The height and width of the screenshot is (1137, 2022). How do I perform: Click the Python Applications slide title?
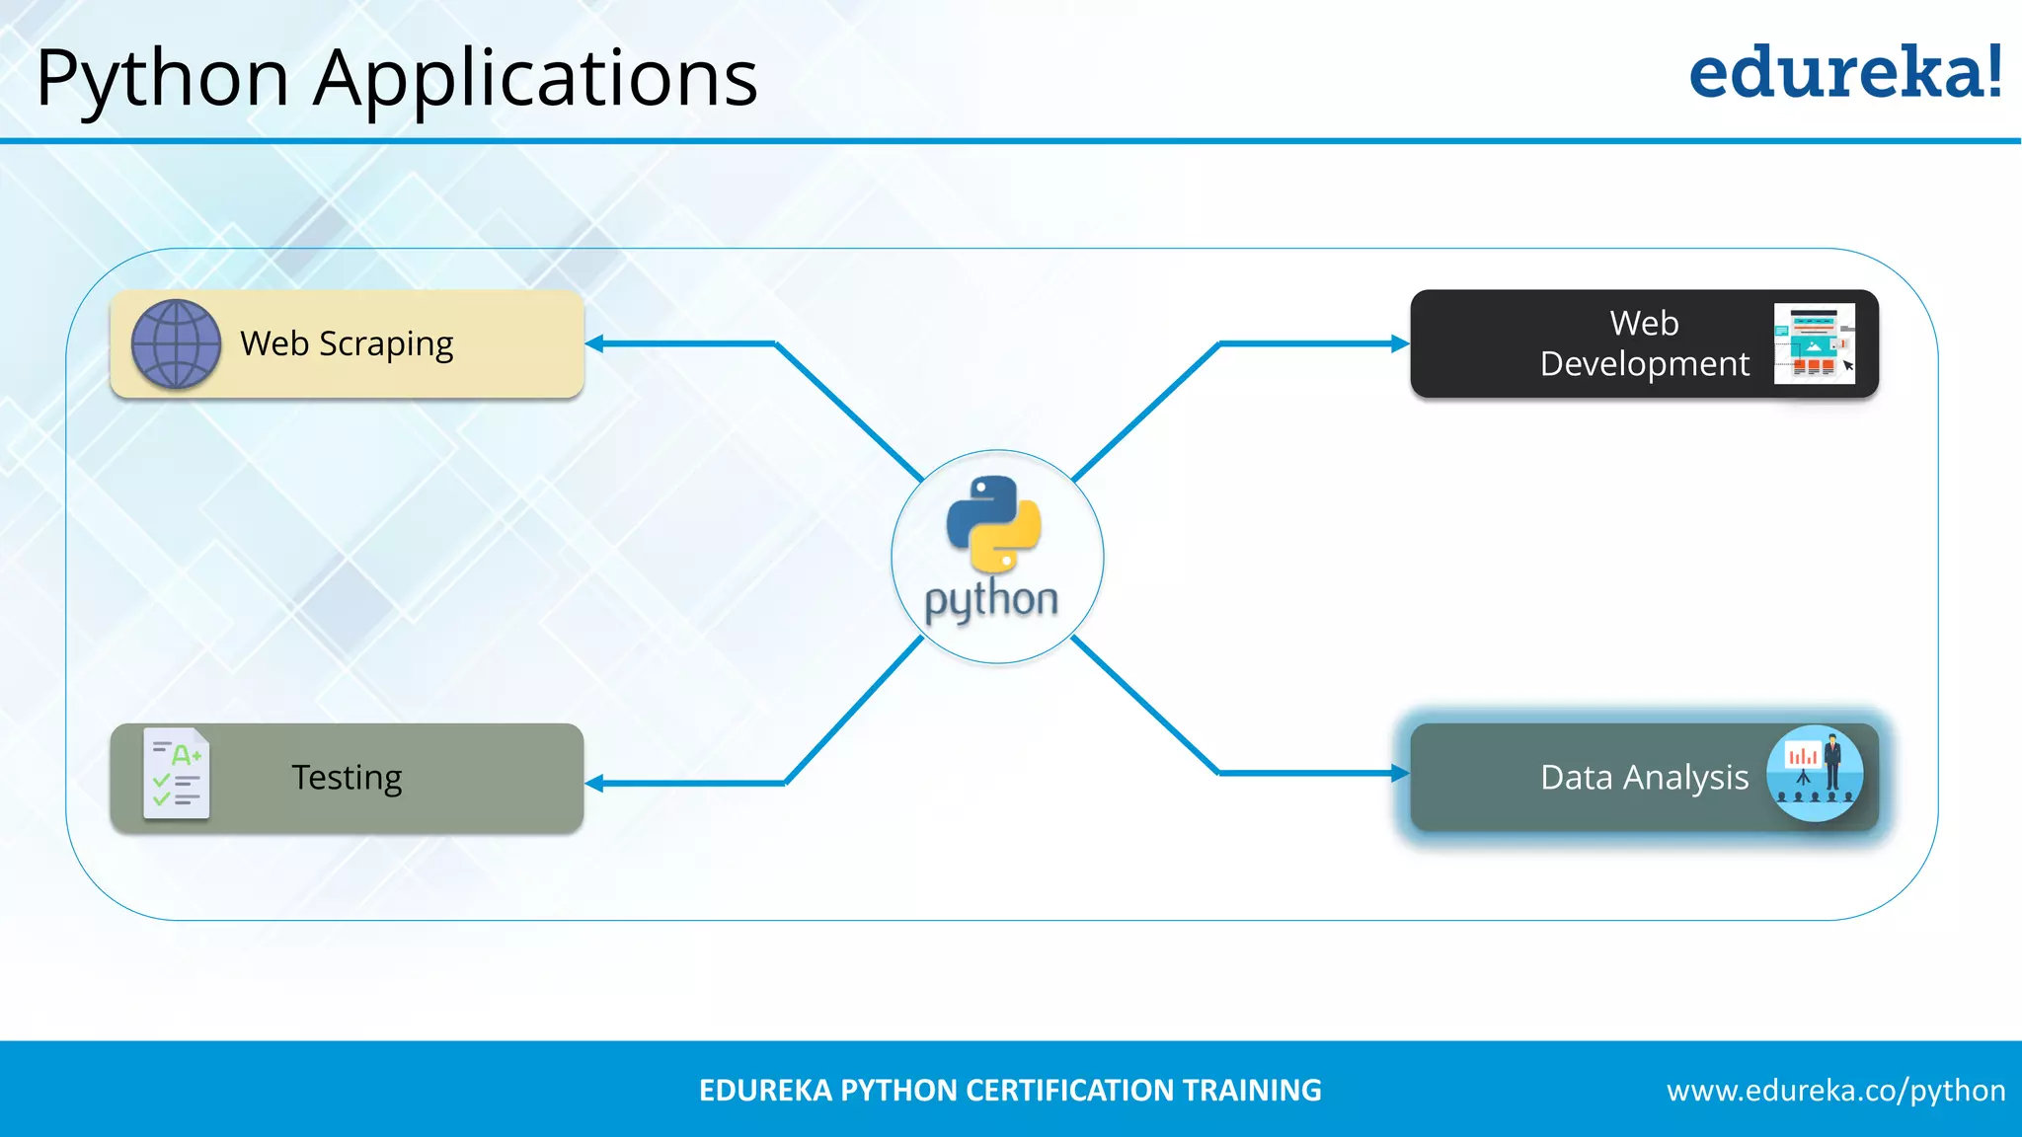coord(397,79)
